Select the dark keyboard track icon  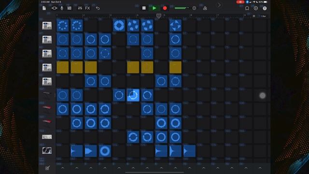coord(47,95)
